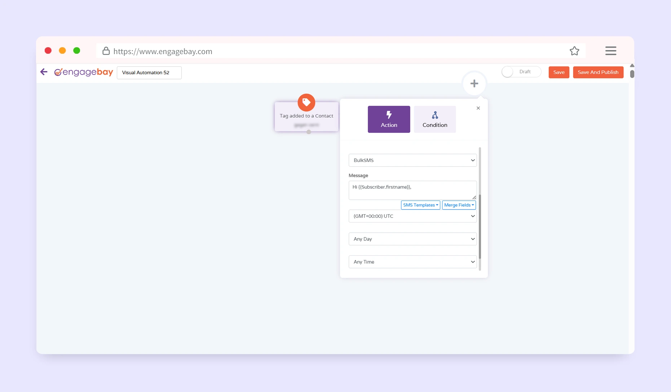
Task: Switch to the Action tab
Action: pyautogui.click(x=389, y=119)
